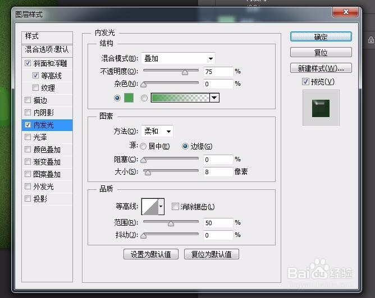Image resolution: width=375 pixels, height=298 pixels.
Task: Click the 等高线 contour curve thumbnail
Action: coord(150,206)
